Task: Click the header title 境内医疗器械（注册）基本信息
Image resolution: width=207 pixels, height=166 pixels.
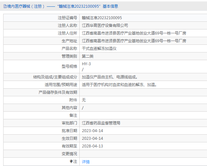Action: [x=63, y=6]
